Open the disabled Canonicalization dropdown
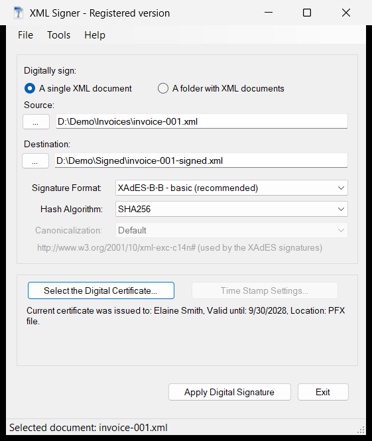The width and height of the screenshot is (372, 441). pyautogui.click(x=231, y=230)
